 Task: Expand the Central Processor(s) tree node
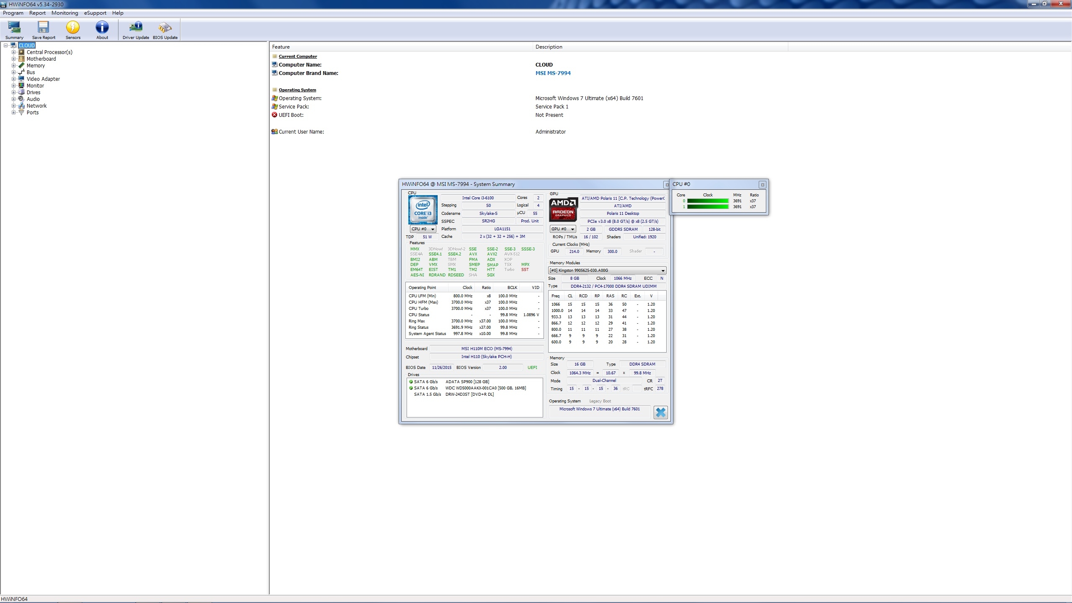(14, 52)
